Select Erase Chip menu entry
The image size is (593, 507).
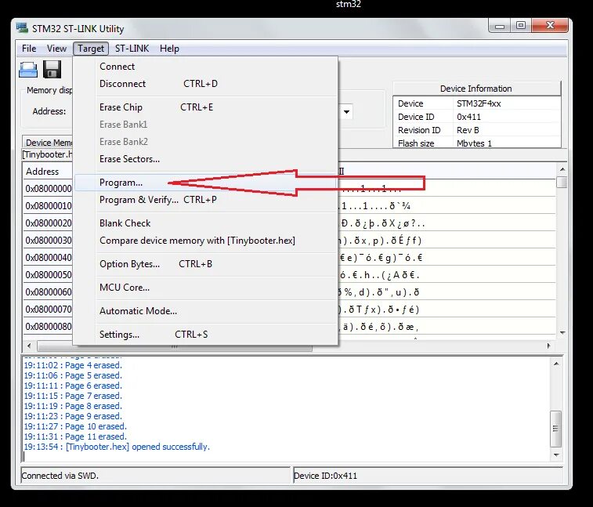[206, 107]
